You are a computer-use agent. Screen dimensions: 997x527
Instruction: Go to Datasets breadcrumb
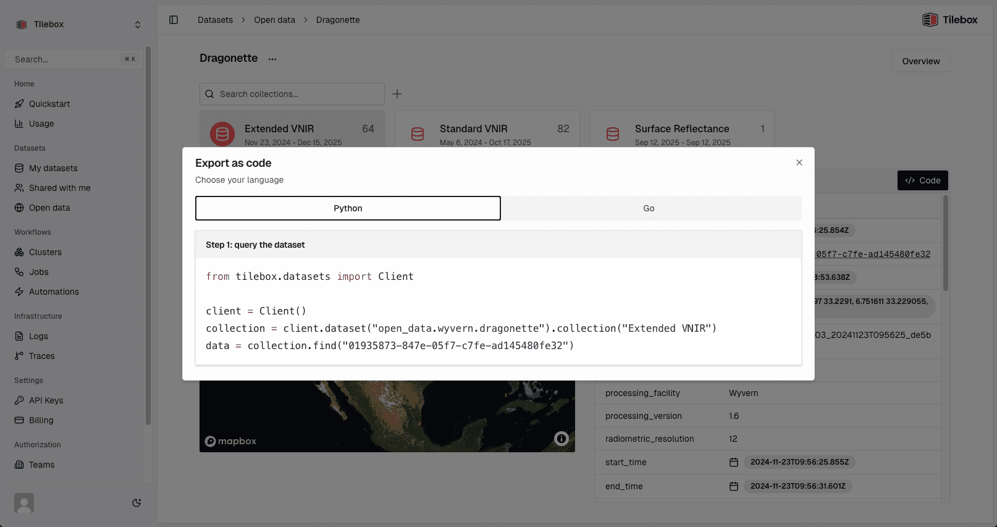point(215,20)
